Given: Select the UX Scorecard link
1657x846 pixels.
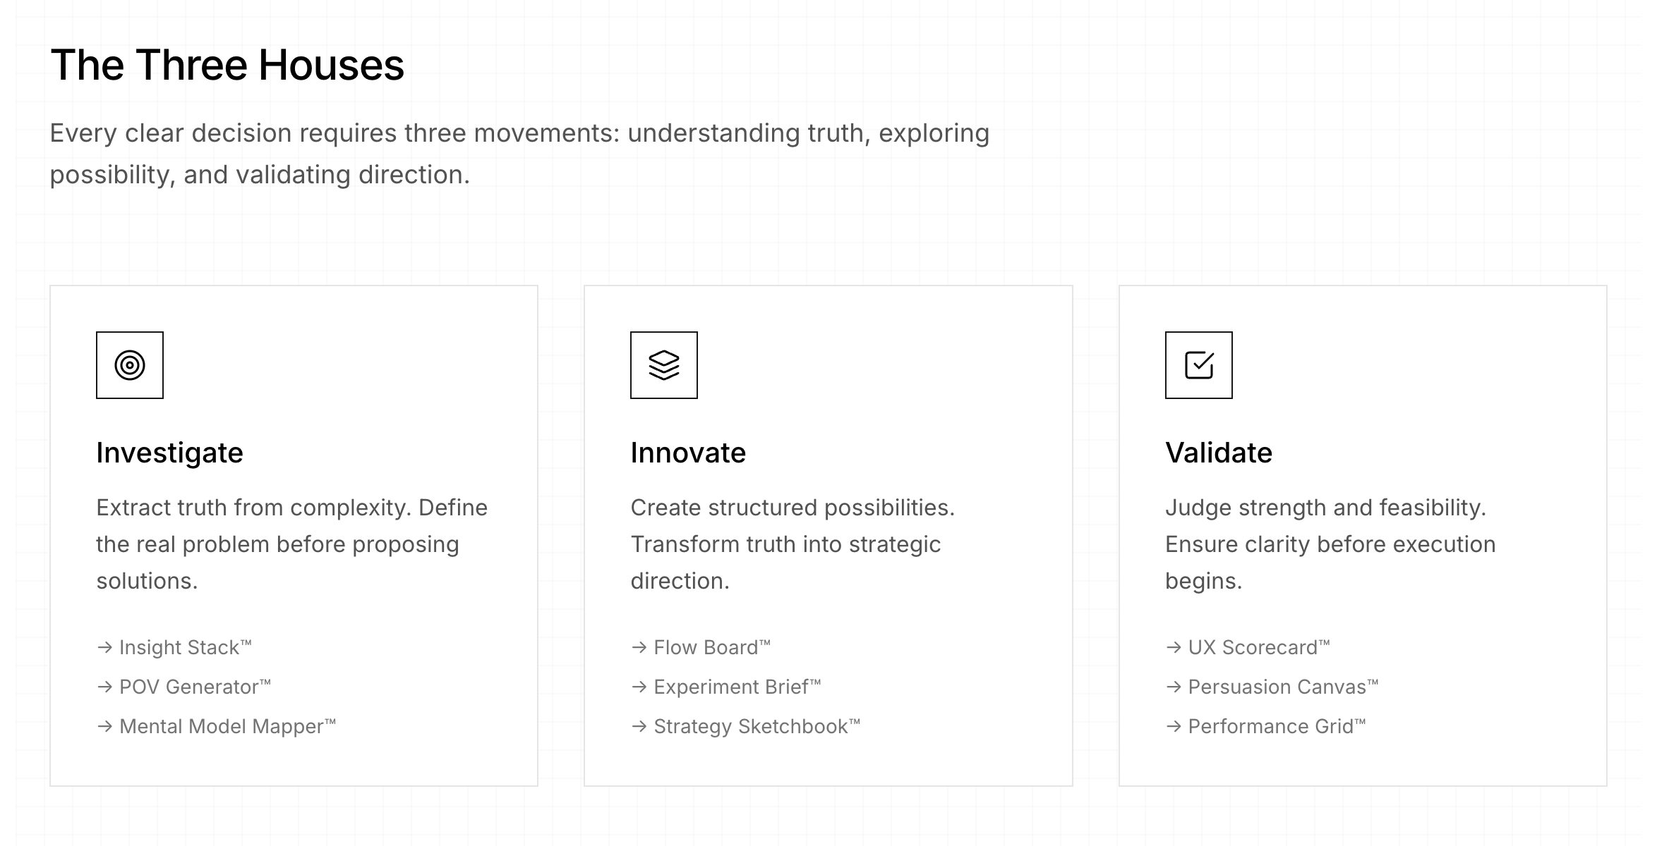Looking at the screenshot, I should click(1258, 647).
